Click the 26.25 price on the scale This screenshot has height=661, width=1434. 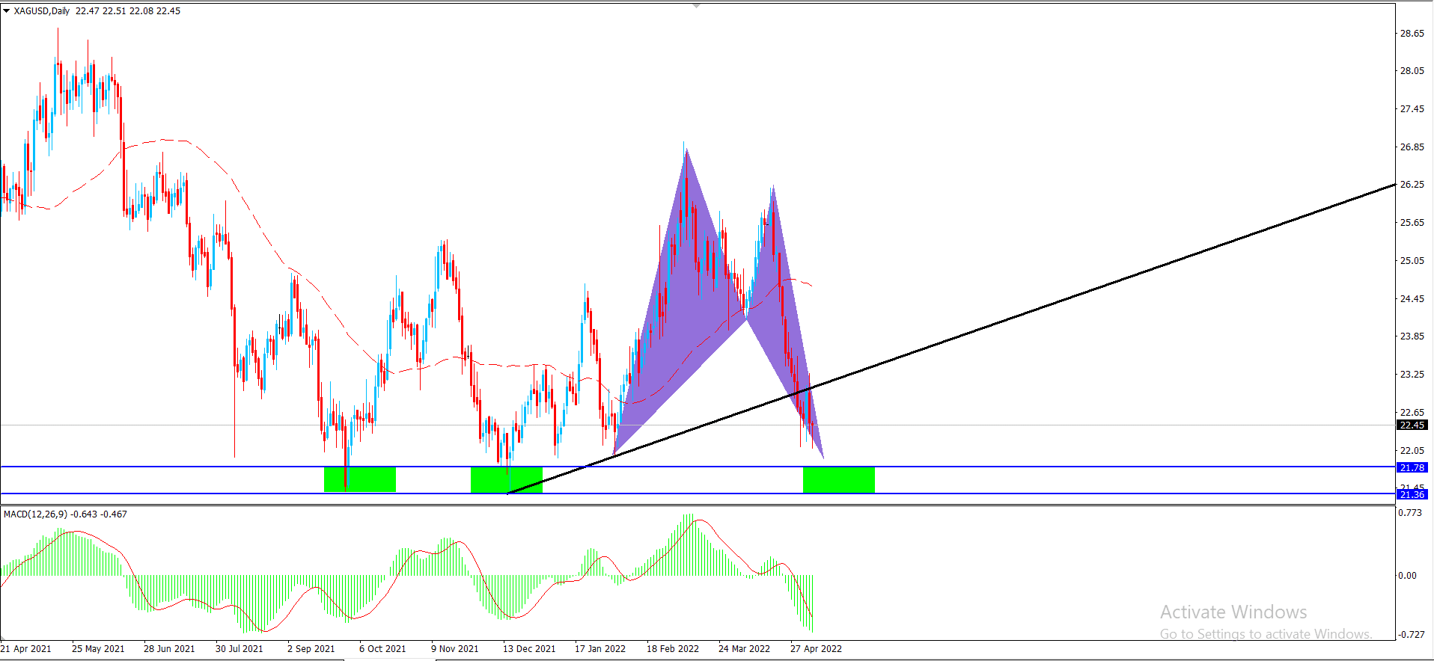point(1412,185)
